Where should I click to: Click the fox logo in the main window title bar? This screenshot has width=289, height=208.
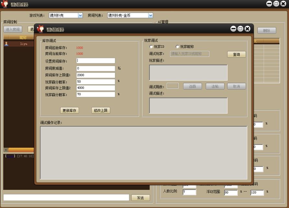coord(5,4)
